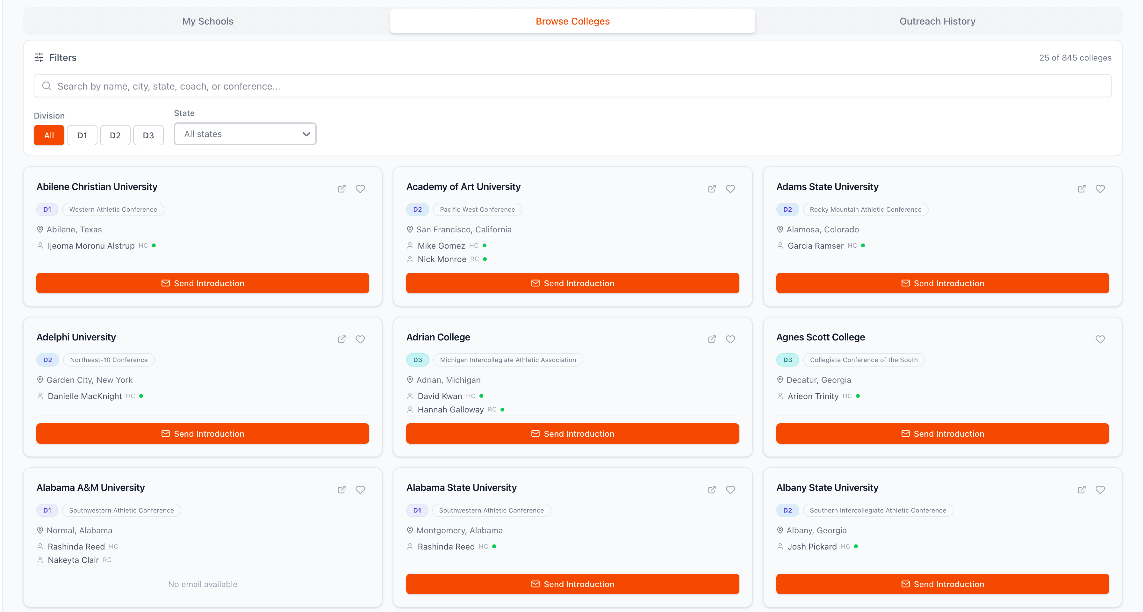Open the Outreach History tab
This screenshot has width=1143, height=612.
tap(937, 21)
